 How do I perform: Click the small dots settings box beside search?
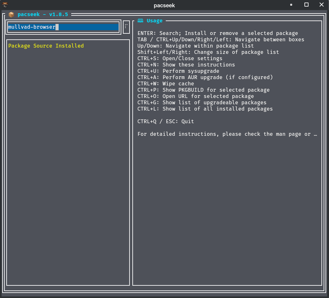coord(126,27)
